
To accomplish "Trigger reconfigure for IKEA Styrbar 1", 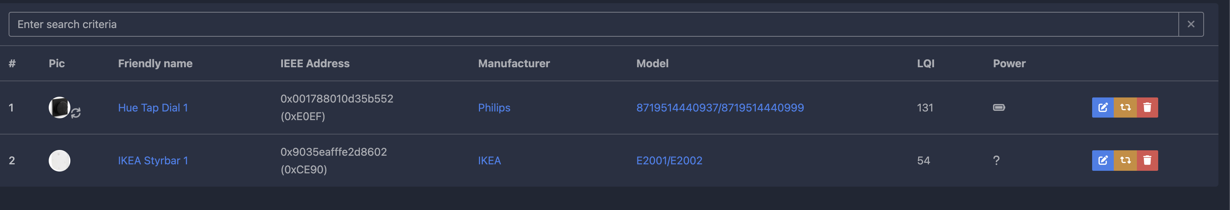I will coord(1125,160).
